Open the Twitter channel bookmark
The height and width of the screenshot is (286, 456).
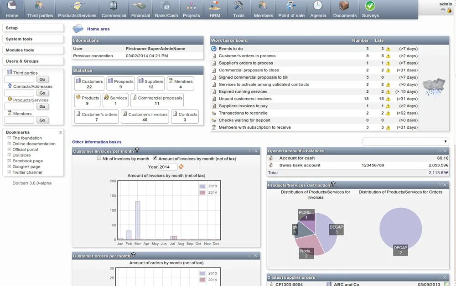pos(27,172)
